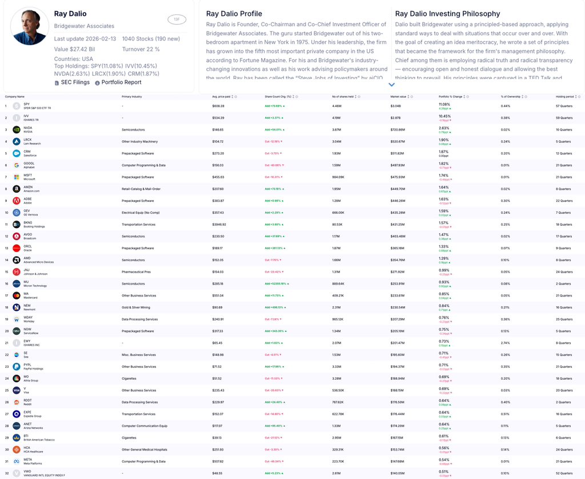Sort by Market value column arrows

pyautogui.click(x=408, y=96)
